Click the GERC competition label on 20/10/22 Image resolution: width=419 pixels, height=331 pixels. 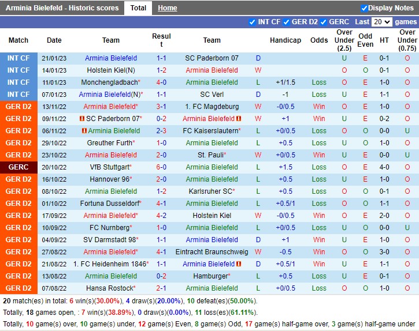pos(18,167)
